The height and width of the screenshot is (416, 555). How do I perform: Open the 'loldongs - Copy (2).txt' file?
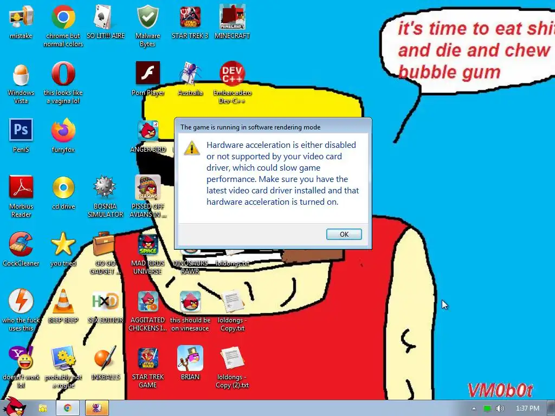click(232, 358)
